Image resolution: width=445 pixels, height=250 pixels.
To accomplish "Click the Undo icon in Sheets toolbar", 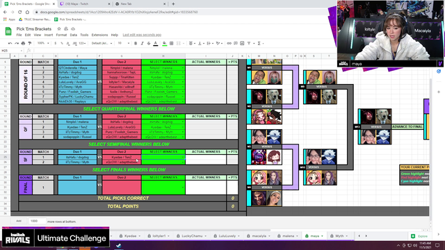I will (10, 43).
